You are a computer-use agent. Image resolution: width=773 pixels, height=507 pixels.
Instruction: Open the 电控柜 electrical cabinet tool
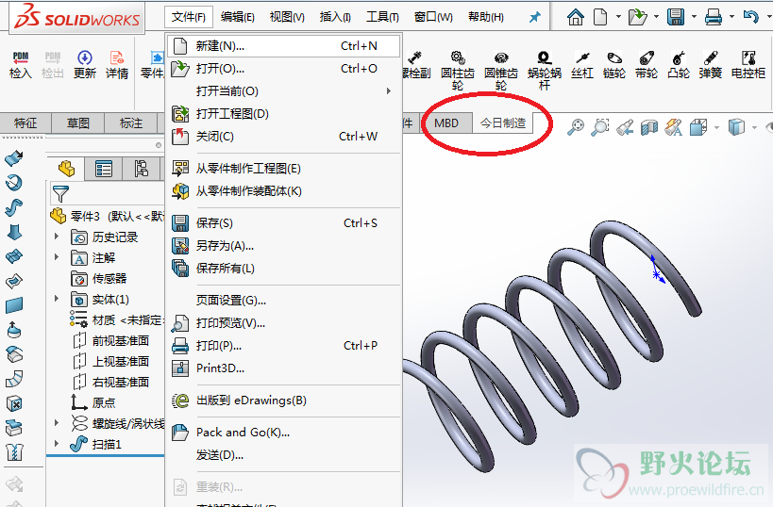748,65
